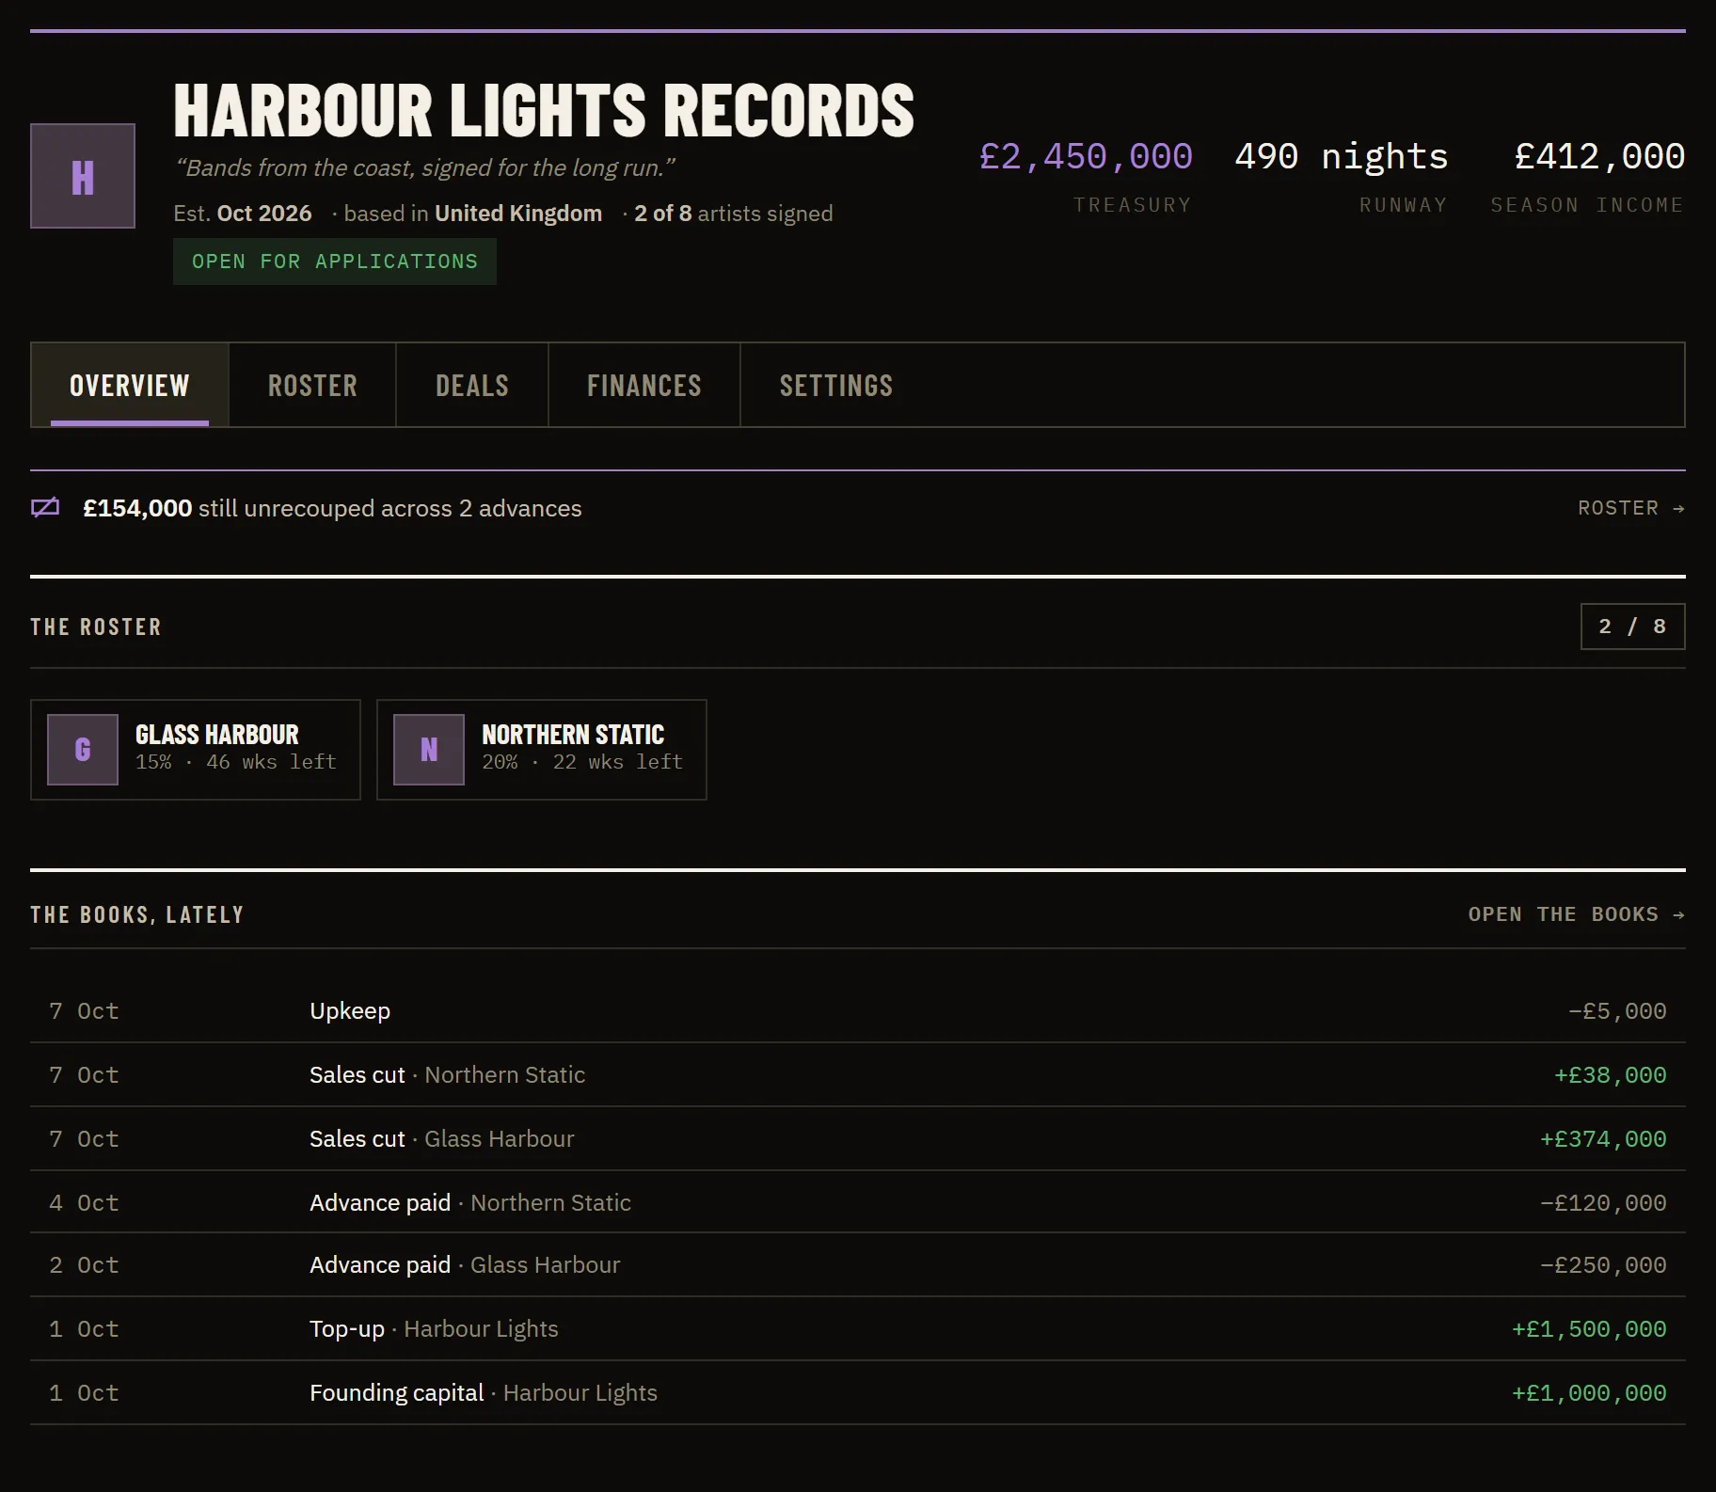
Task: Click the '2 Oct' date cell
Action: (x=84, y=1265)
